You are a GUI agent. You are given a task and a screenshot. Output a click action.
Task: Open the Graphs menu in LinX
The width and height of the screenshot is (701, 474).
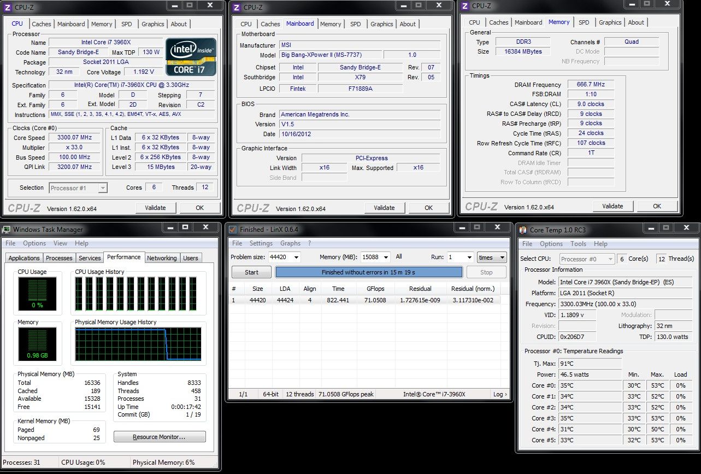[290, 243]
